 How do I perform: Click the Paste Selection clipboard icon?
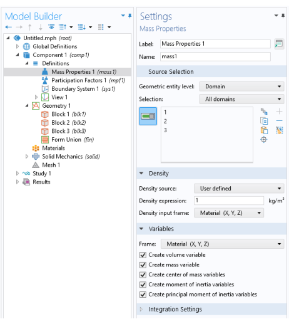[264, 130]
